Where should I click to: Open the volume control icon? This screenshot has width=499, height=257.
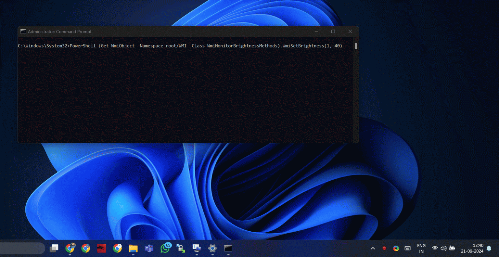(443, 248)
